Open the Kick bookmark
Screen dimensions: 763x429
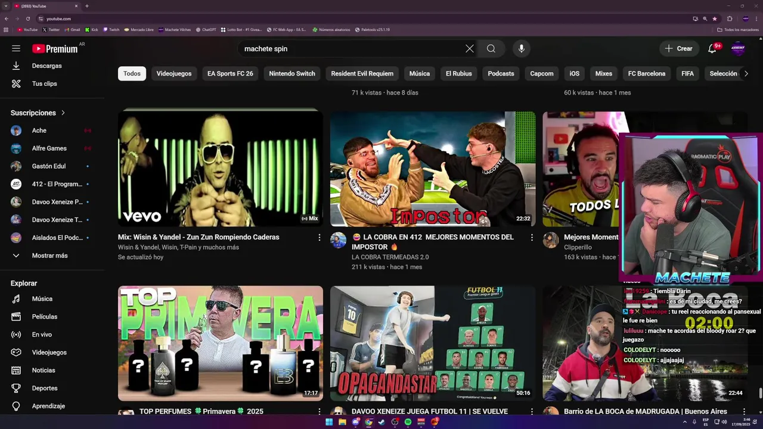91,29
